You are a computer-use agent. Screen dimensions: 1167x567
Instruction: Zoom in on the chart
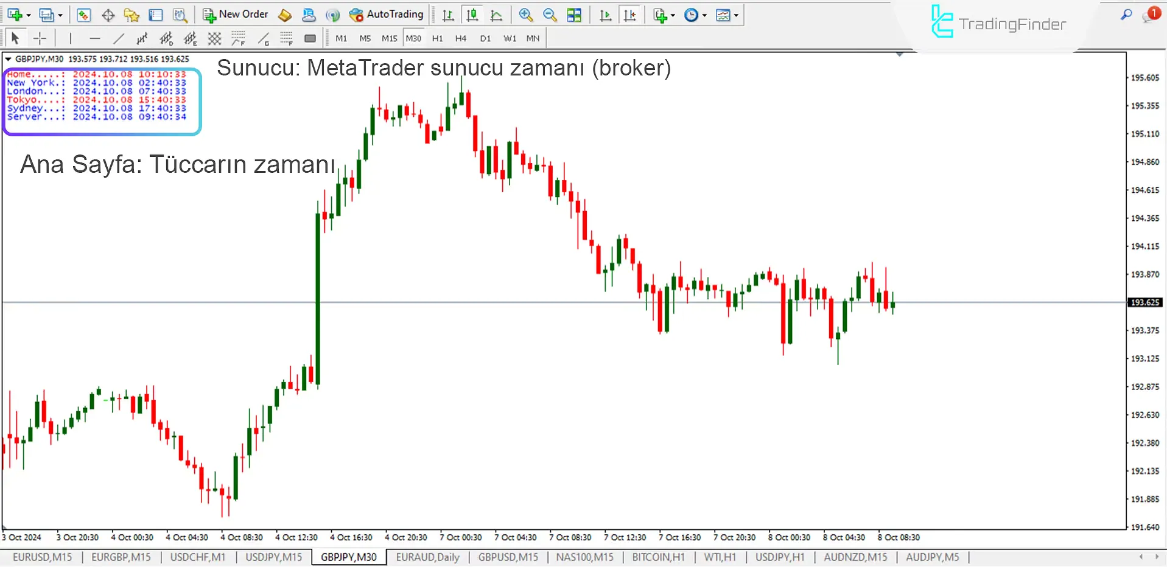[526, 15]
